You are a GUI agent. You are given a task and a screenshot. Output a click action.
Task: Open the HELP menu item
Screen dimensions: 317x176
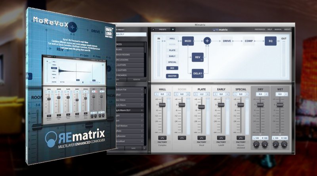pyautogui.click(x=270, y=30)
